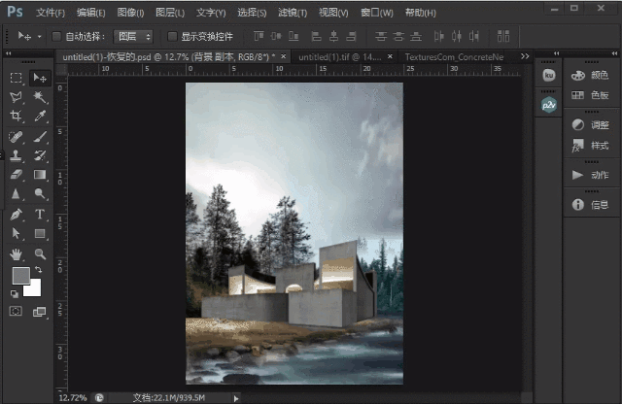Select the Magic Wand tool
622x404 pixels.
(40, 97)
